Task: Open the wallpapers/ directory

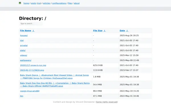Action: click(x=26, y=60)
